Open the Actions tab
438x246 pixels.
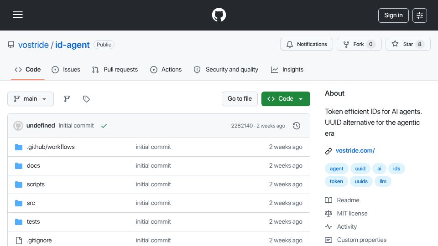[x=166, y=69]
